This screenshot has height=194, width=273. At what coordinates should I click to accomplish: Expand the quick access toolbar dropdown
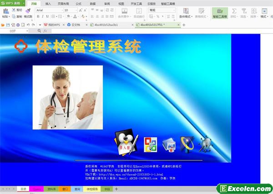click(40, 25)
